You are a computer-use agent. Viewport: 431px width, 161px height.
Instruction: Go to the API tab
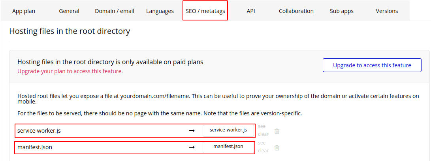click(x=251, y=11)
